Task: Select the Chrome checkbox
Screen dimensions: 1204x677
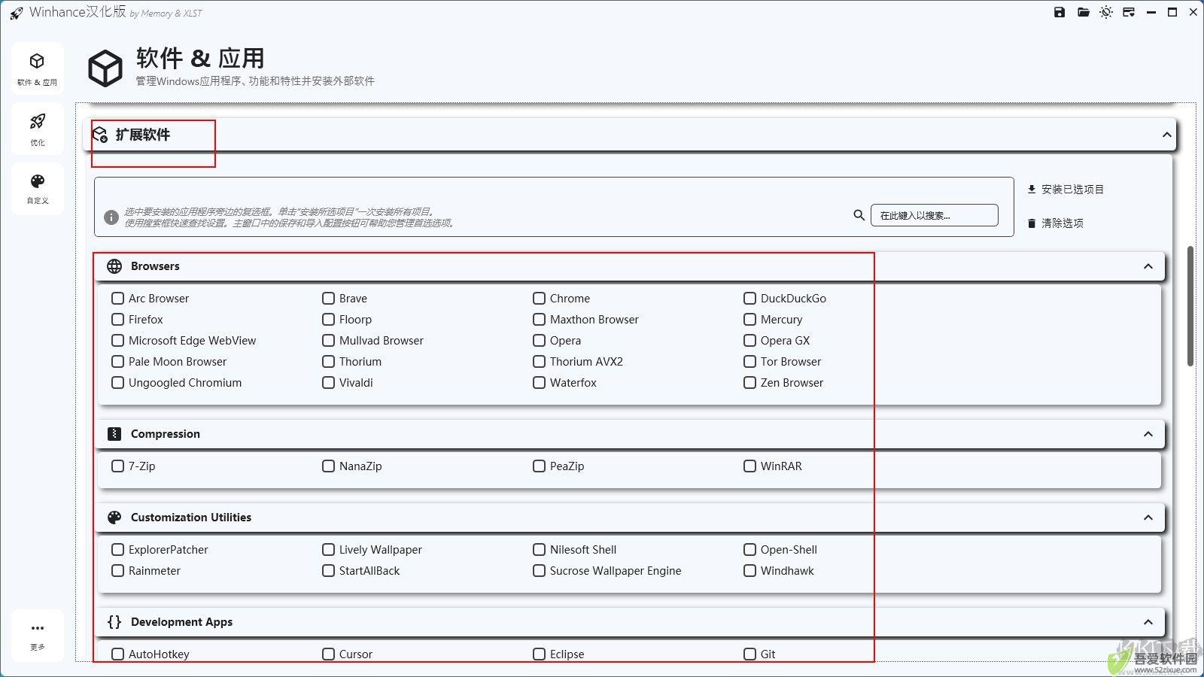Action: coord(539,299)
